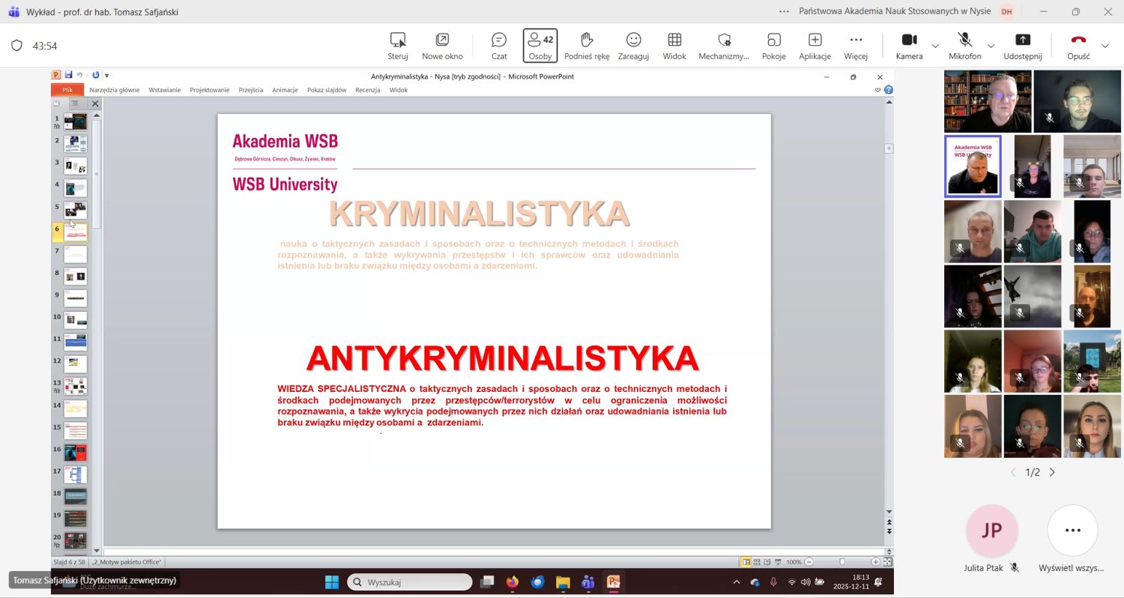This screenshot has width=1124, height=598.
Task: Open the Widok view options
Action: coord(674,46)
